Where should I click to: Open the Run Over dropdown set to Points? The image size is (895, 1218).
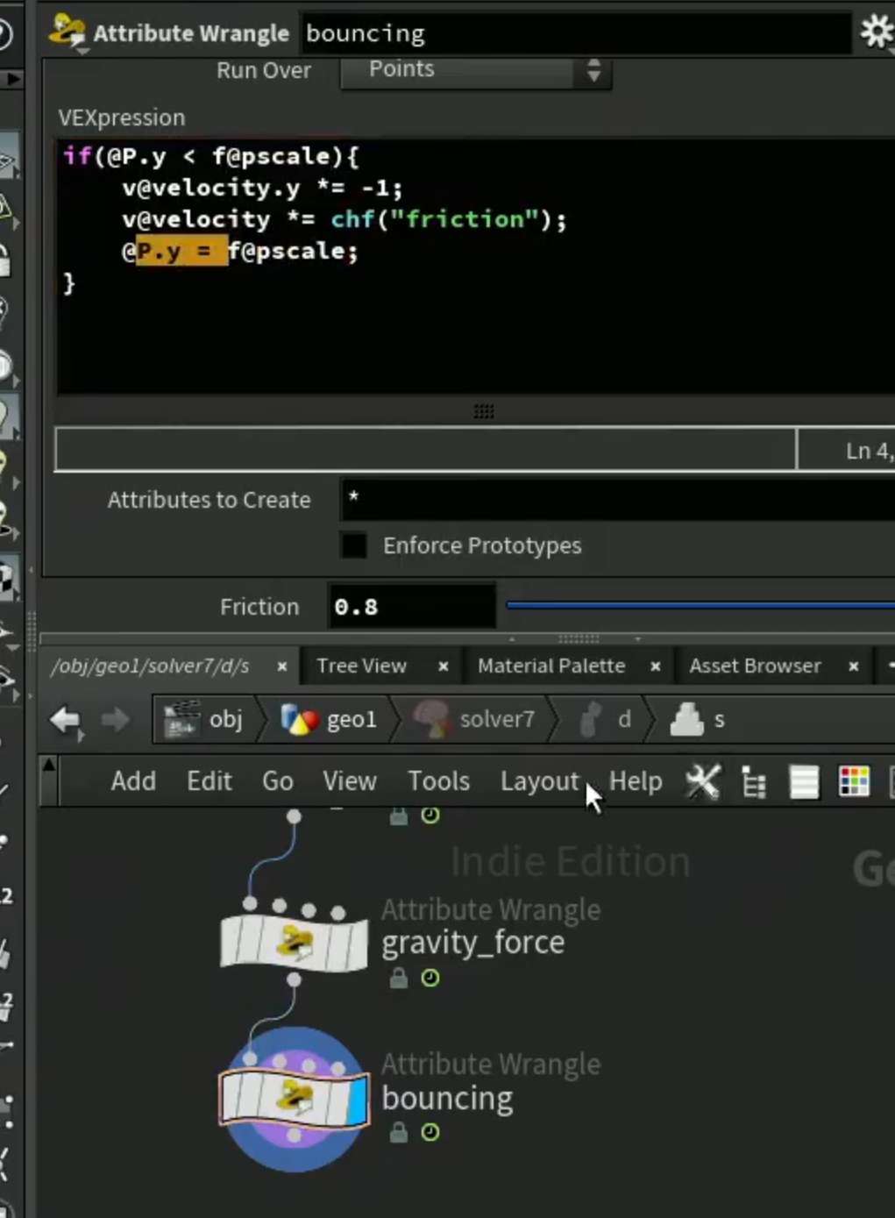click(476, 70)
